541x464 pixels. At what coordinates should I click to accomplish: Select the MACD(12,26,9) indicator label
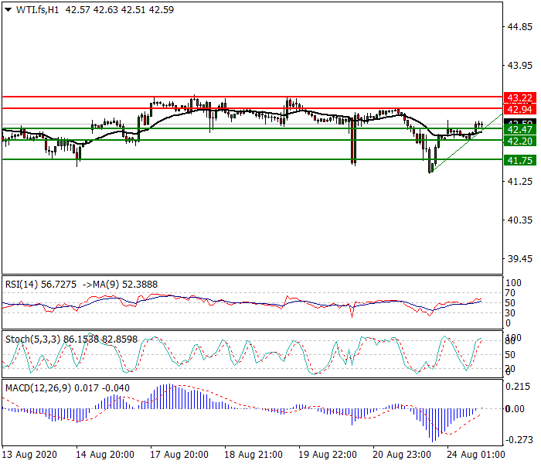click(x=39, y=388)
